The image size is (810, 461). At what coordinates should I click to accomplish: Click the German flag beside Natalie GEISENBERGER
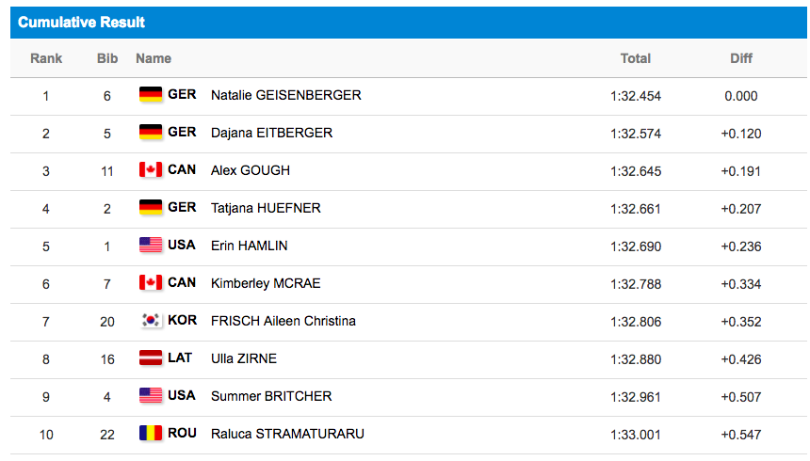pyautogui.click(x=151, y=94)
